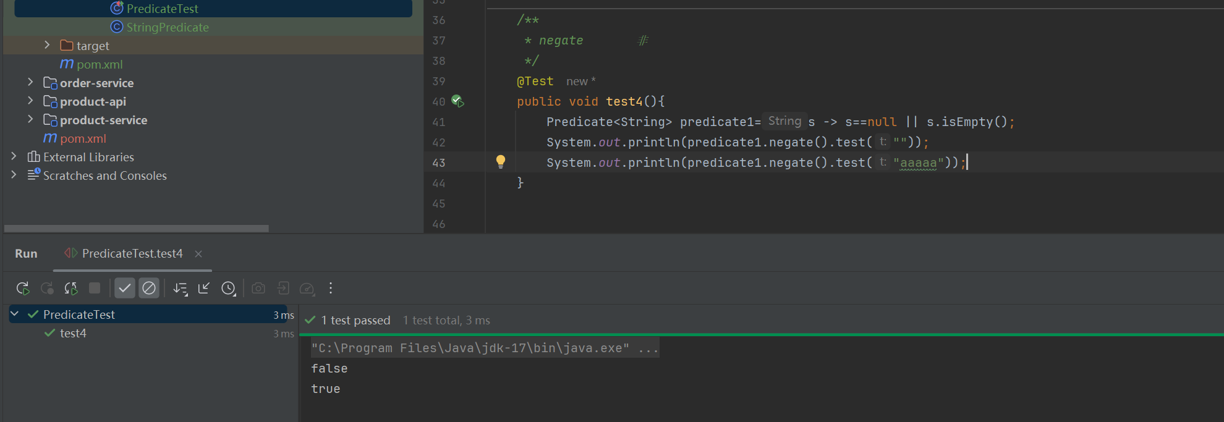
Task: Click the product-api module folder icon
Action: [50, 101]
